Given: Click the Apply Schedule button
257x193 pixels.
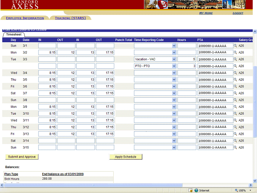Looking at the screenshot, I should pyautogui.click(x=125, y=157).
